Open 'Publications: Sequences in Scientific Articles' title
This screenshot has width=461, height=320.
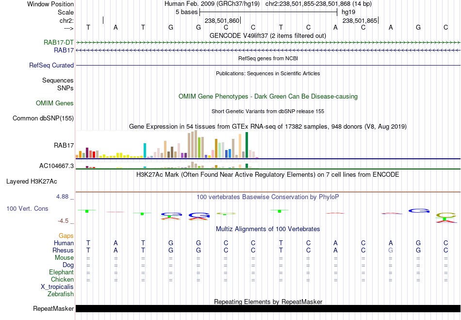[x=268, y=73]
